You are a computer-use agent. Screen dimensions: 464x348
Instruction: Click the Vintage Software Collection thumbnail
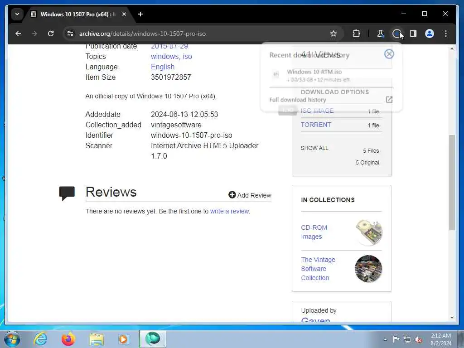point(368,269)
